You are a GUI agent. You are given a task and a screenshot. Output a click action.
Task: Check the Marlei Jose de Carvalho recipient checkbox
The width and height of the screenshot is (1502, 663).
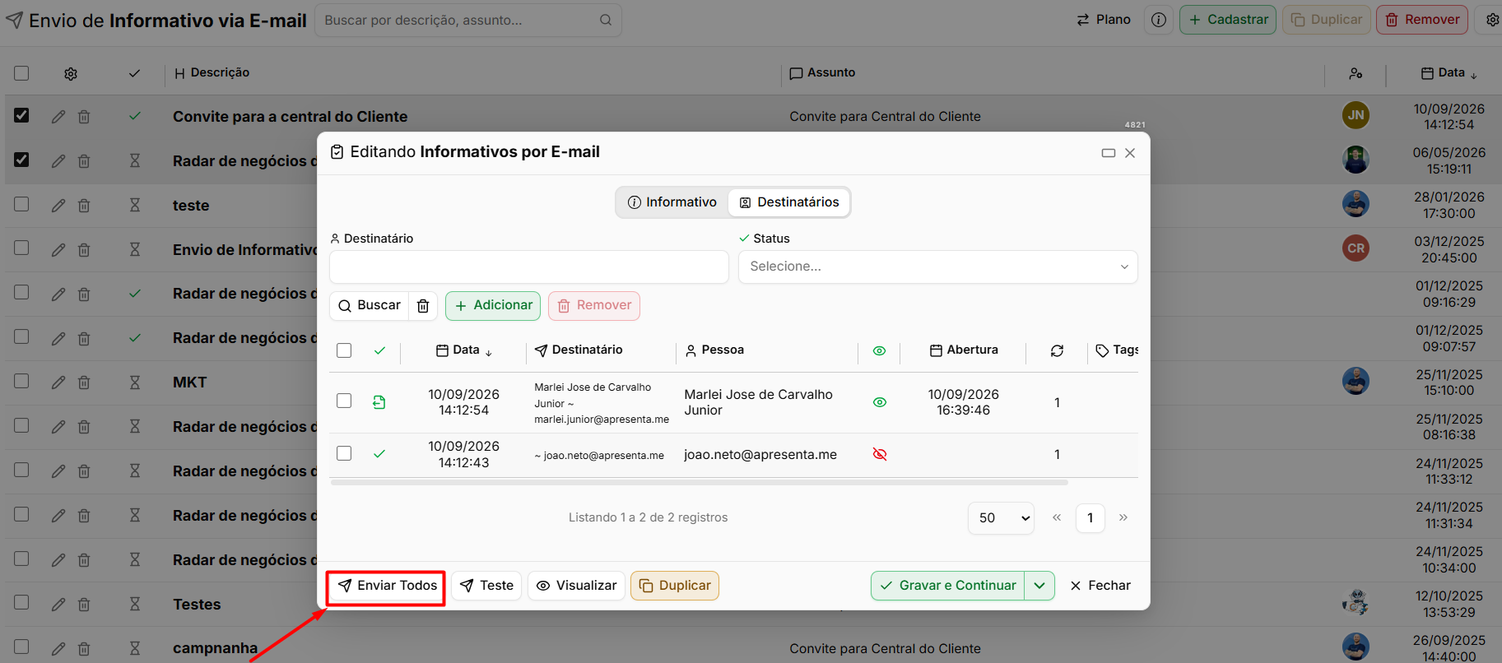point(344,401)
